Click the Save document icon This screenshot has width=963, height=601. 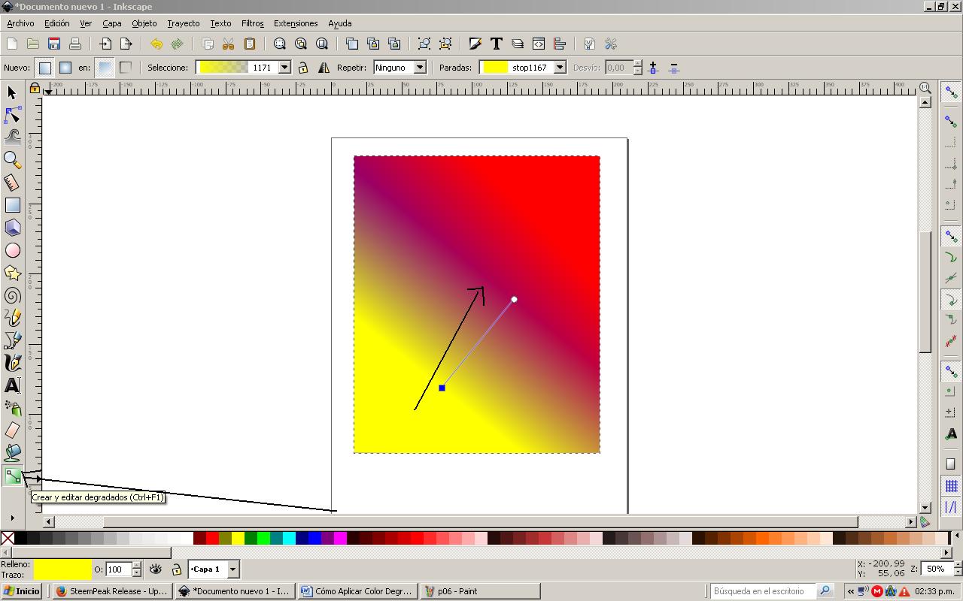53,44
